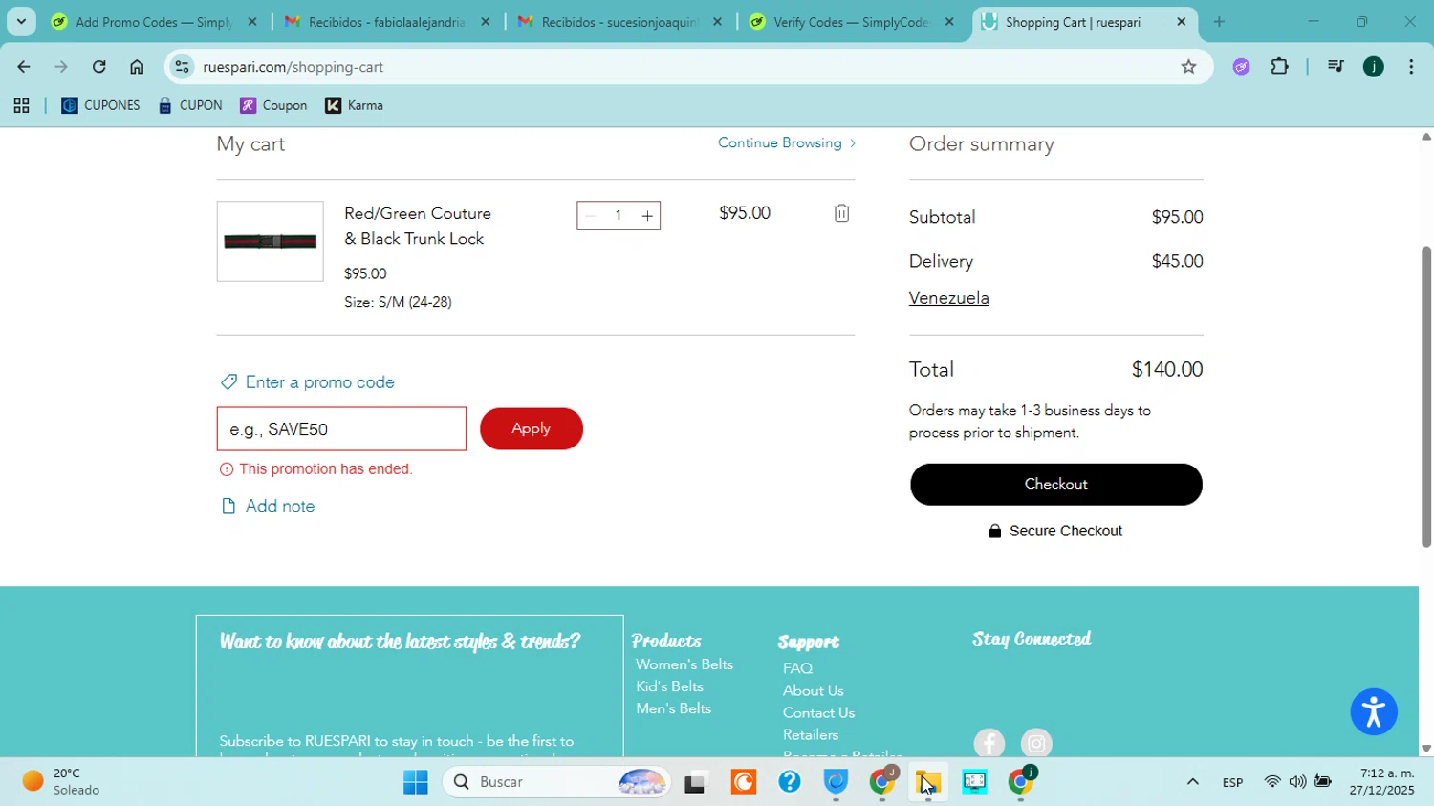Reload the current page
This screenshot has width=1434, height=806.
[x=98, y=67]
